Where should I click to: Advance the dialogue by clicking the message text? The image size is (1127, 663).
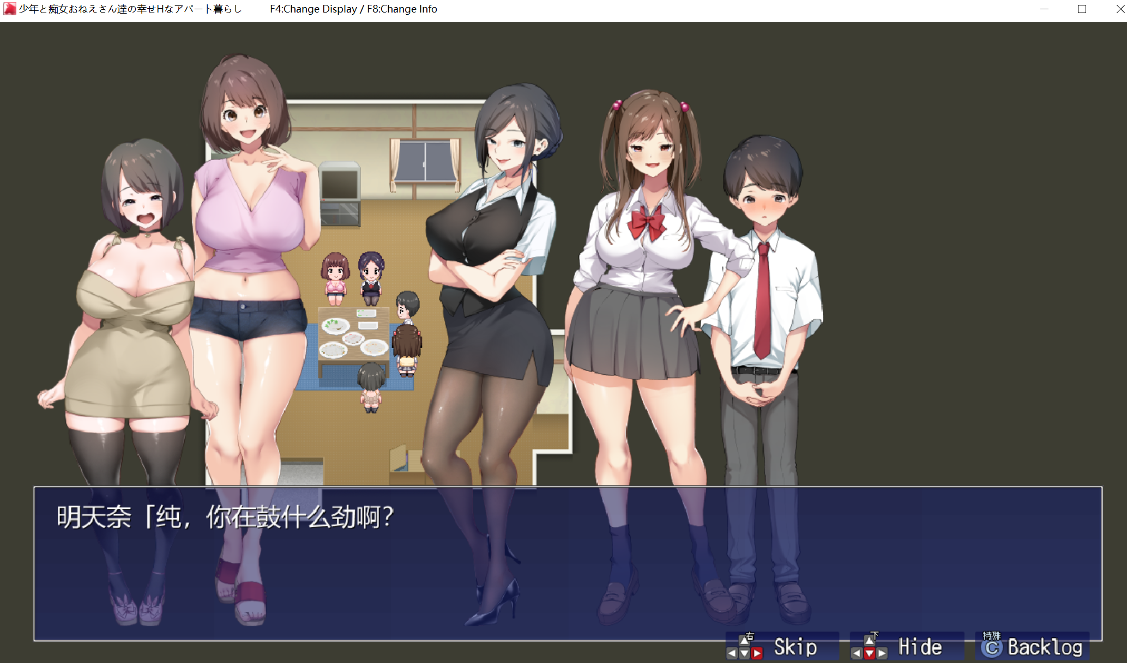coord(225,516)
